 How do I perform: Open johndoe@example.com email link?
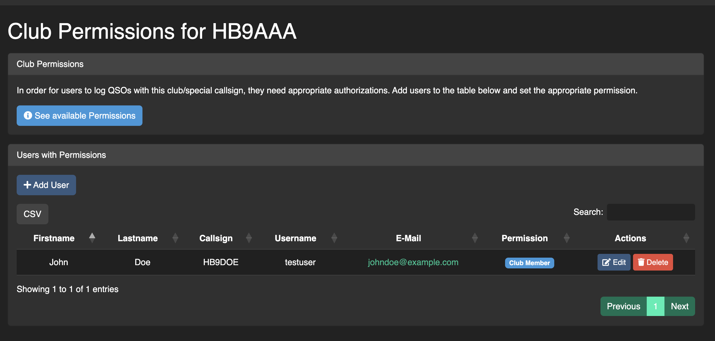point(413,262)
